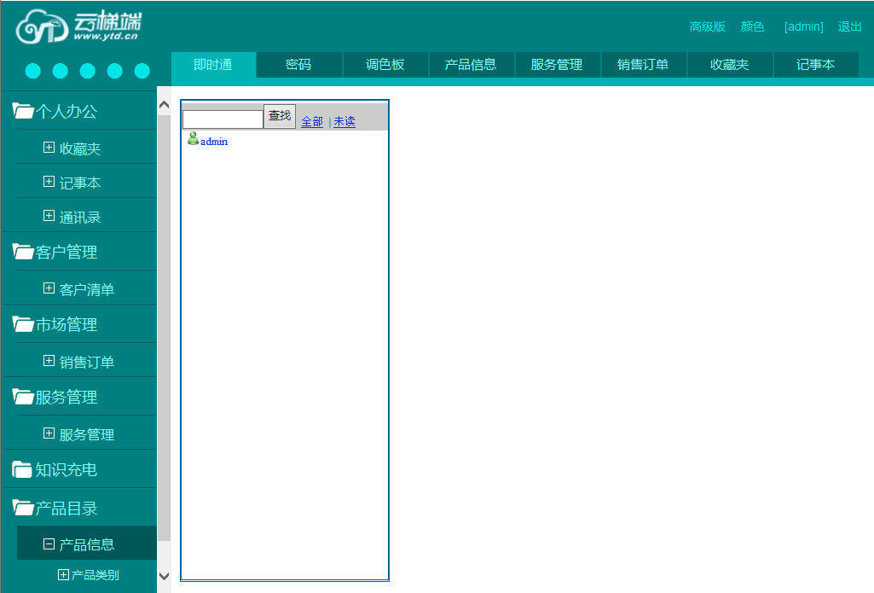Open the 记事本 tab at top
The image size is (874, 593).
click(816, 65)
